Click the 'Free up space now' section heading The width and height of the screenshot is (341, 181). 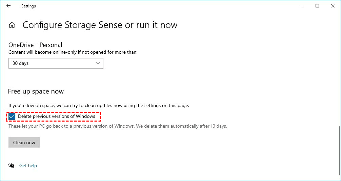click(x=36, y=92)
